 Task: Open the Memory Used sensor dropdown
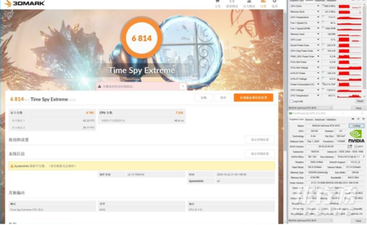click(x=318, y=34)
